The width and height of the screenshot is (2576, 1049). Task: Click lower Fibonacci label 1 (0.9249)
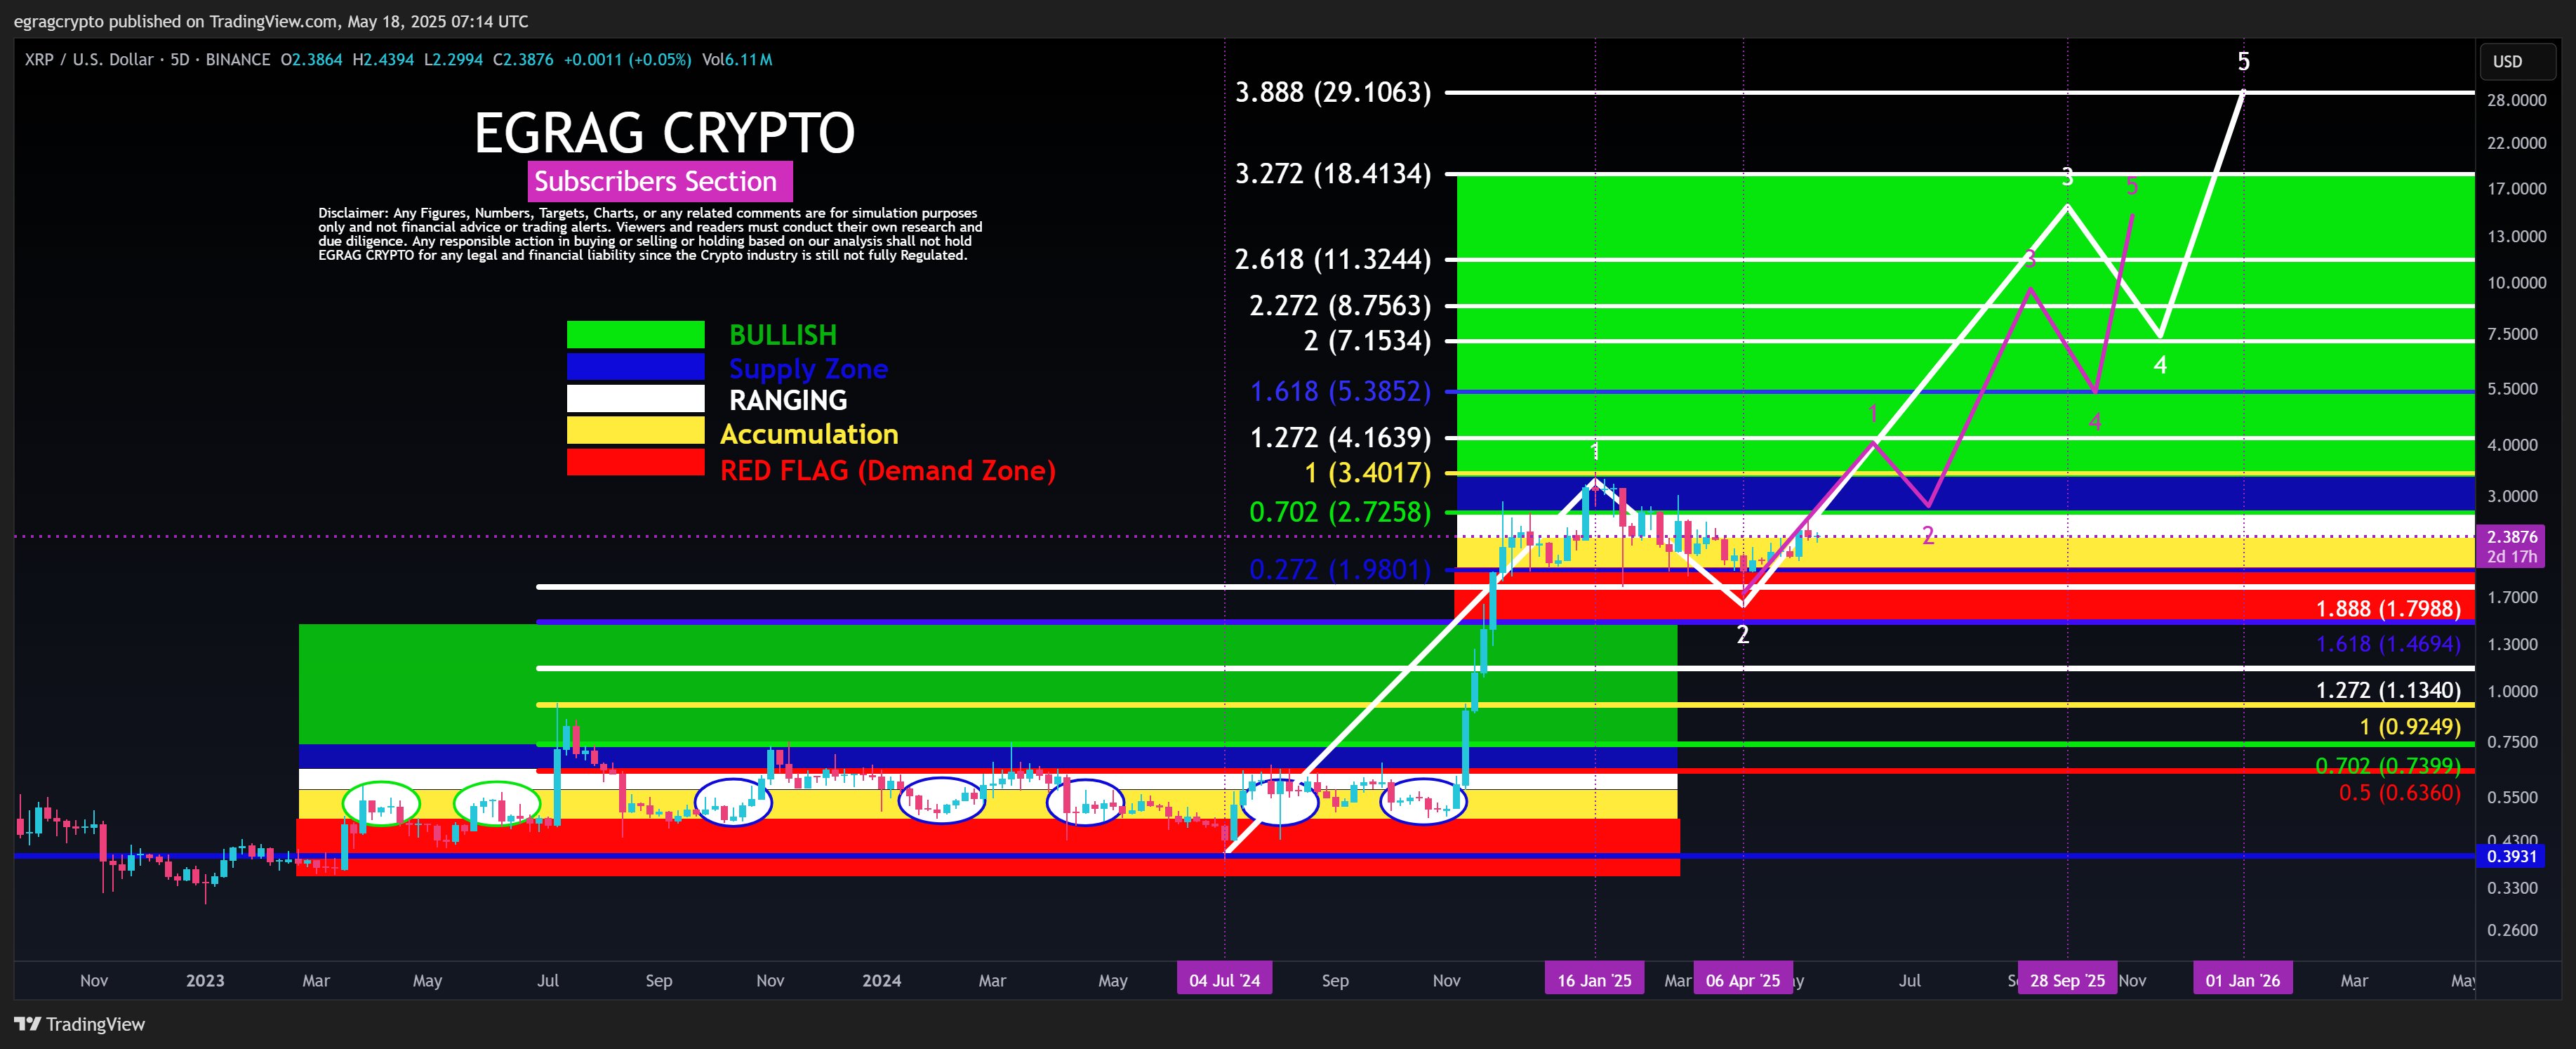(x=2410, y=727)
